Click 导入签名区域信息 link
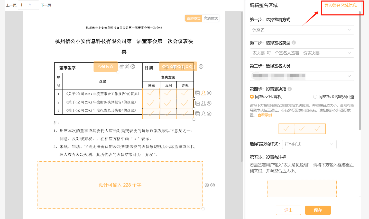This screenshot has width=369, height=219. pyautogui.click(x=340, y=5)
